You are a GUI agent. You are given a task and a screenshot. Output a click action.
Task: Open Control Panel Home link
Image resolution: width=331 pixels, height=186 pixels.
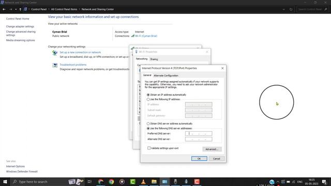click(18, 19)
